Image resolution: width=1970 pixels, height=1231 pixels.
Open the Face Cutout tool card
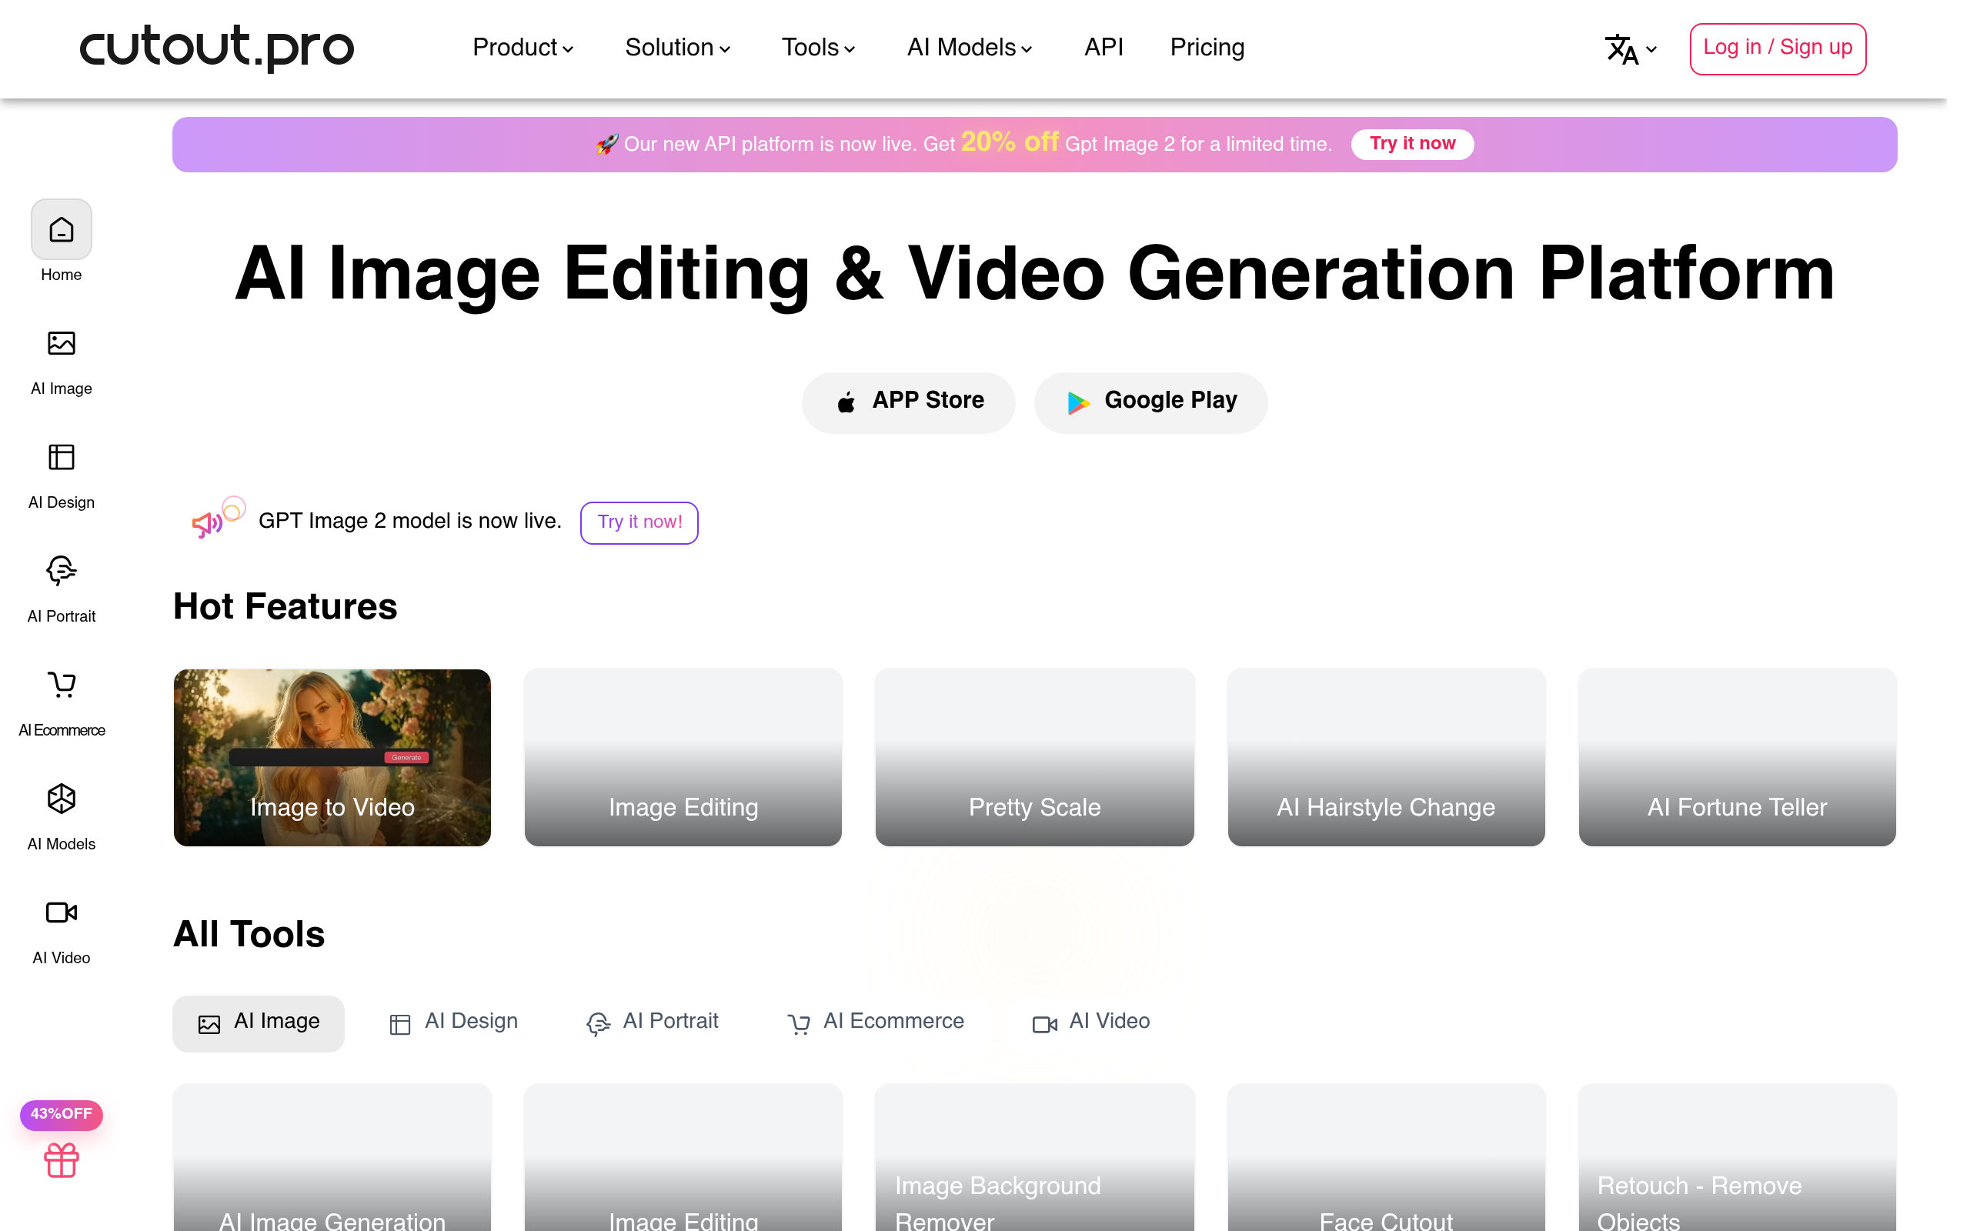[x=1387, y=1157]
